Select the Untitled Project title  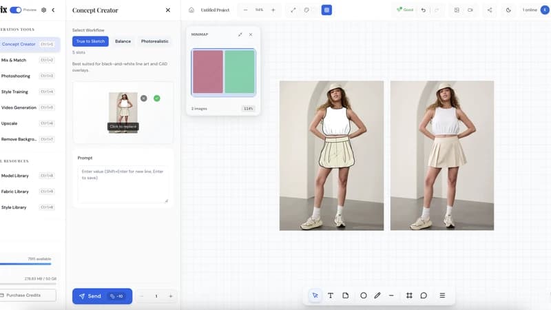coord(215,10)
